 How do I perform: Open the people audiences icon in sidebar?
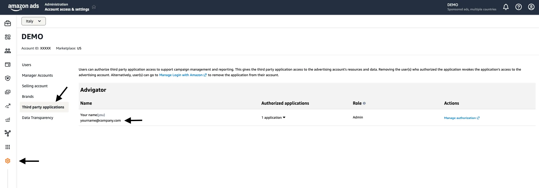pos(8,51)
